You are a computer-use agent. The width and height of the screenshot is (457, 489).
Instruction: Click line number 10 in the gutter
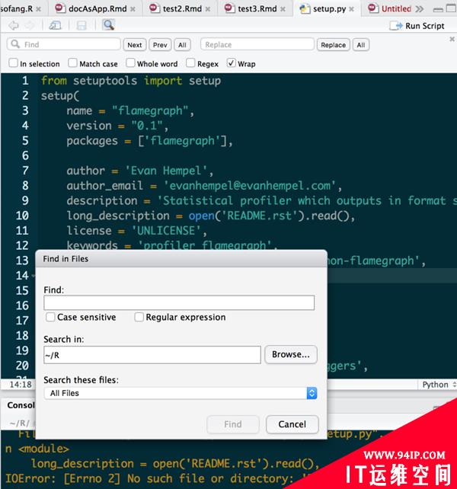click(x=22, y=216)
